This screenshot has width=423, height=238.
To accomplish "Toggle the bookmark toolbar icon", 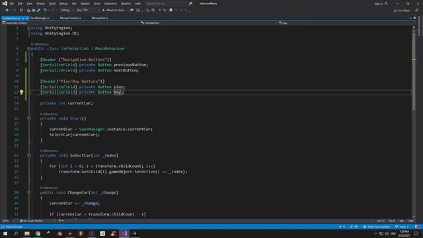I will 171,11.
